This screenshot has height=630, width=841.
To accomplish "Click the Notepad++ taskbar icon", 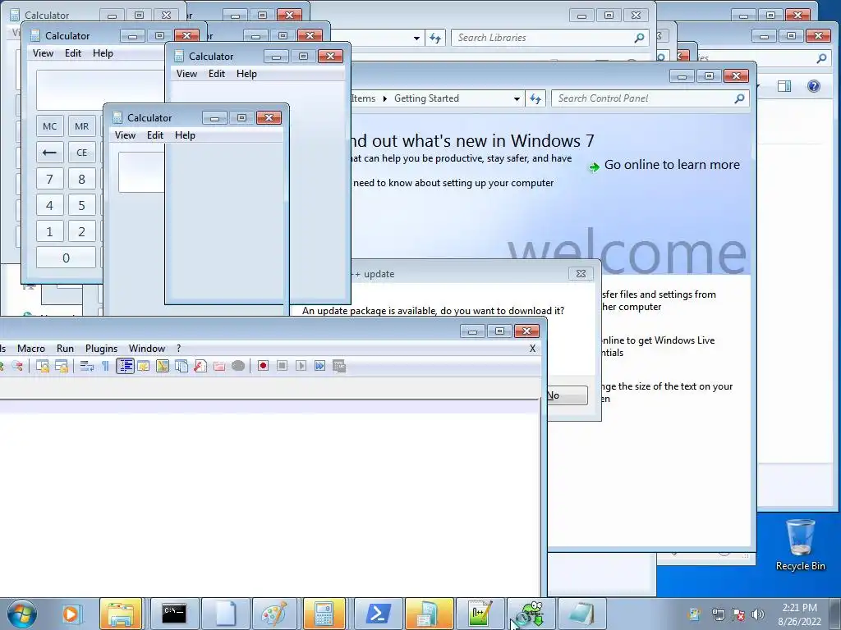I will click(x=480, y=614).
